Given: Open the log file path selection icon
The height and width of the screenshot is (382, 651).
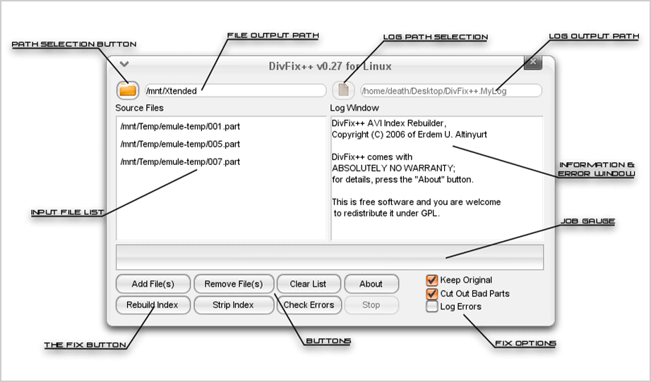Looking at the screenshot, I should point(343,90).
